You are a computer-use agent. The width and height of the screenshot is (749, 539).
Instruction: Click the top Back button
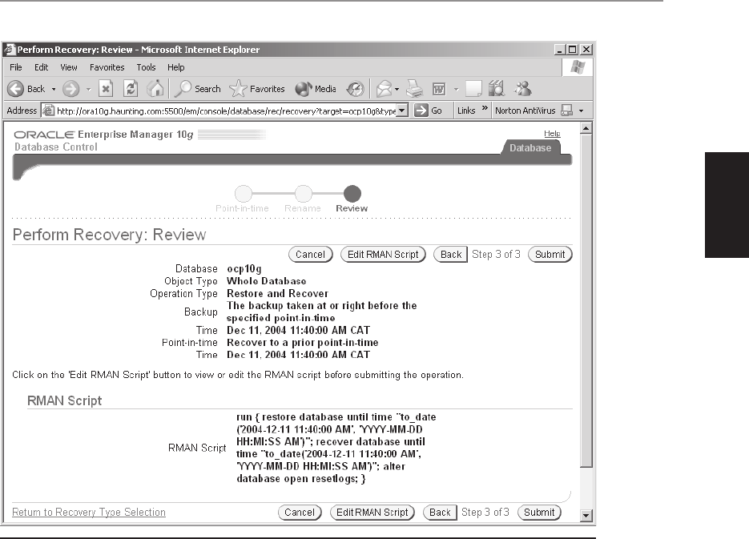click(450, 255)
